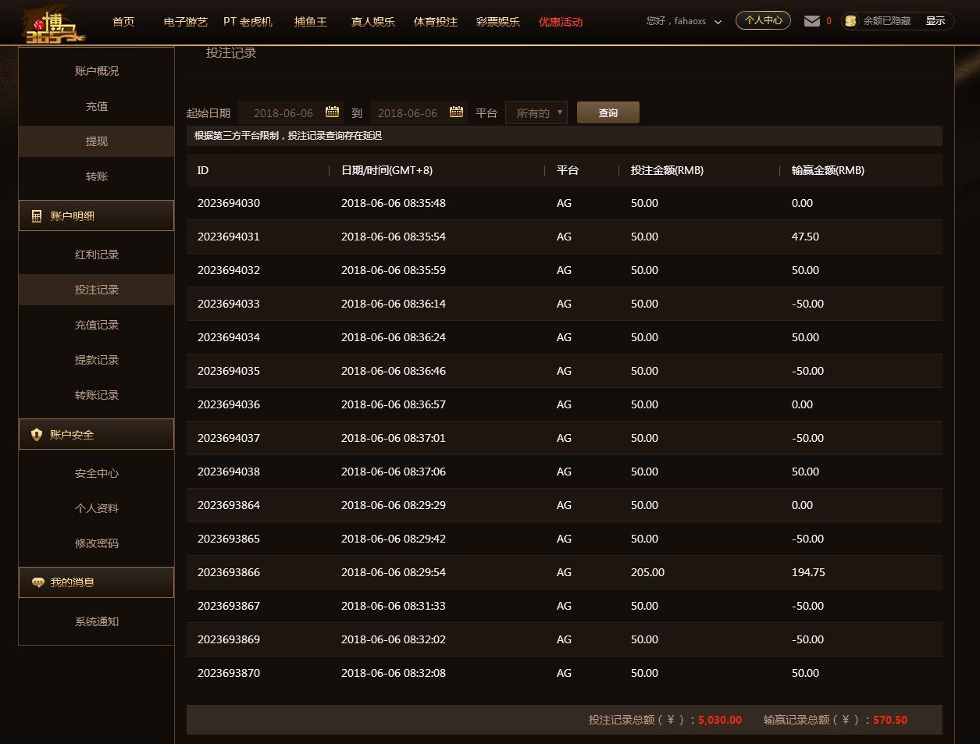The height and width of the screenshot is (744, 980).
Task: Open the 平台 platform dropdown
Action: tap(536, 112)
